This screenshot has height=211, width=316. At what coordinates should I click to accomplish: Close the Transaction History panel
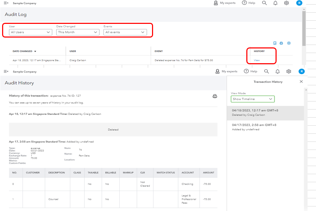(301, 81)
